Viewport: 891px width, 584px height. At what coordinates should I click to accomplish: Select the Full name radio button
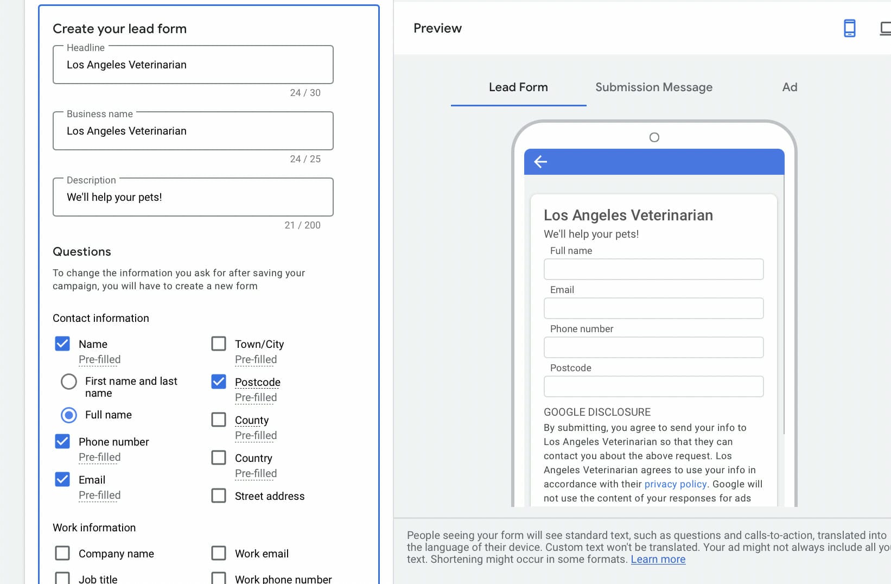coord(68,415)
